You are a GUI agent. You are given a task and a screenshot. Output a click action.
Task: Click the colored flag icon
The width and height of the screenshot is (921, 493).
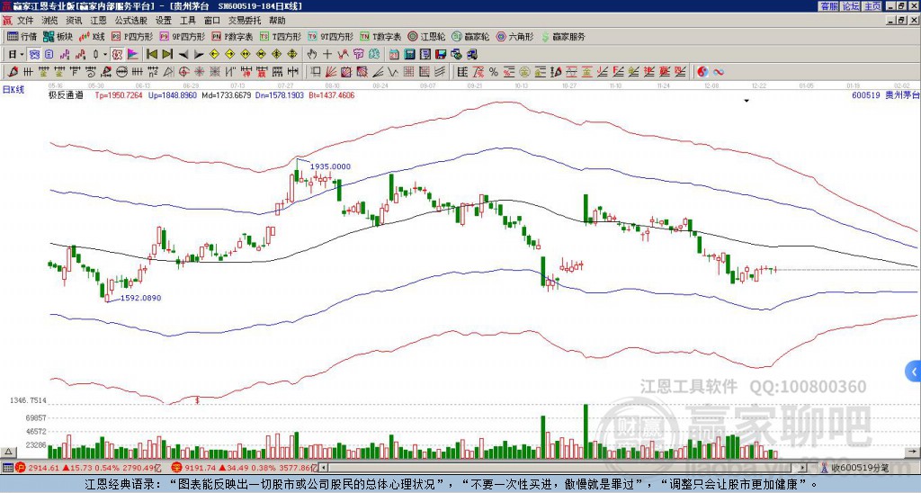(x=133, y=55)
